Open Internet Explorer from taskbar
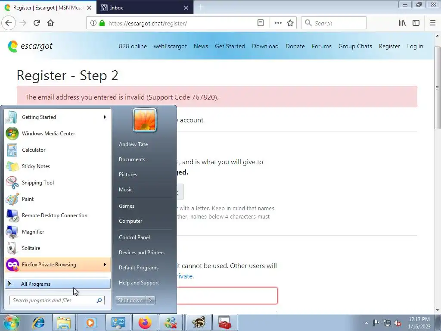 pos(38,322)
